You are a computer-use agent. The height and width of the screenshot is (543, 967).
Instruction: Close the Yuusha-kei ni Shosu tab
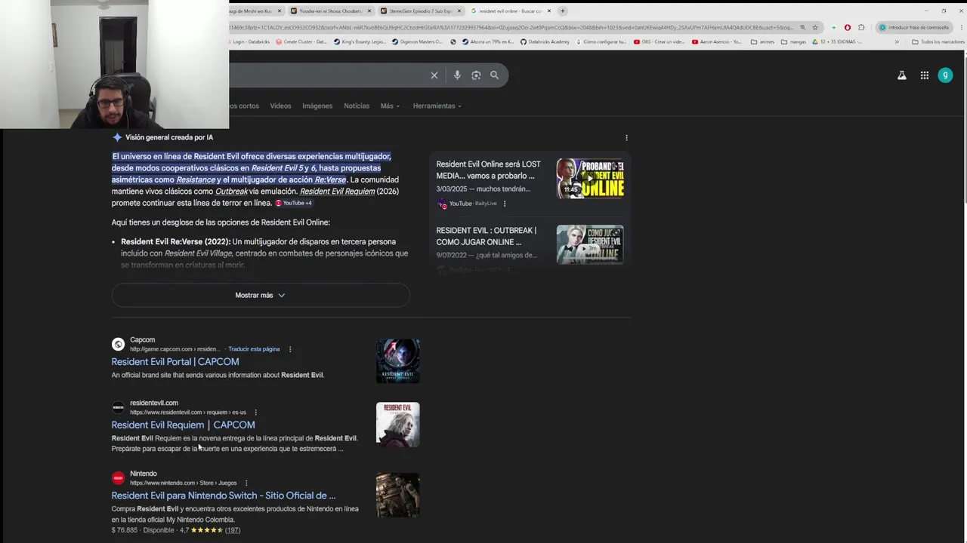click(x=369, y=11)
